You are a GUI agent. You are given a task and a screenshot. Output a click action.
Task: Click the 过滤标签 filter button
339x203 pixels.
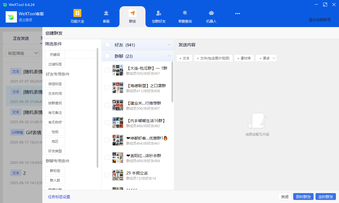click(55, 64)
